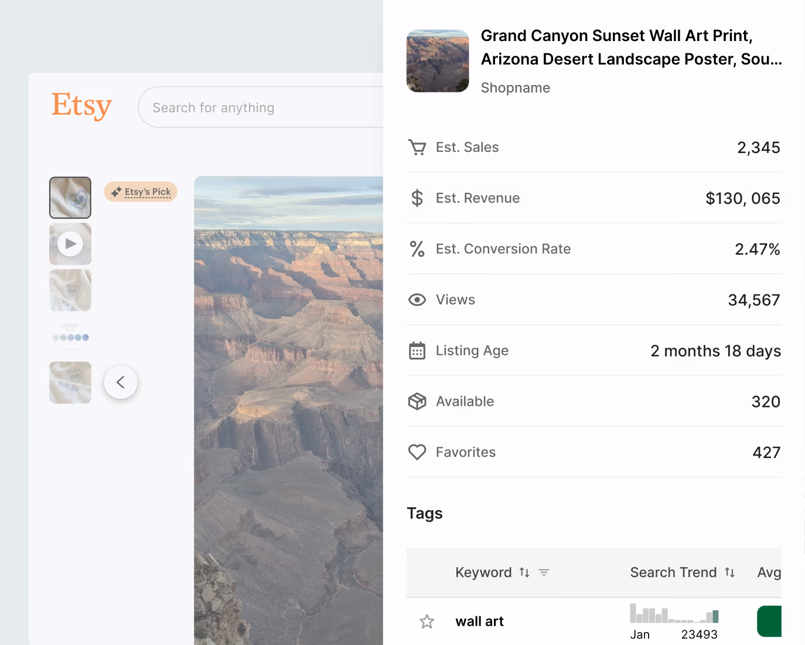Open the main Grand Canyon listing photo
Viewport: 805px width, 645px height.
click(x=288, y=410)
